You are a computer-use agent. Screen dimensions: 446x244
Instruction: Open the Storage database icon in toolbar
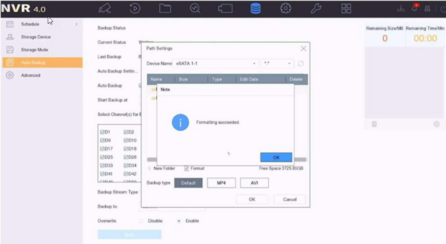(x=255, y=8)
